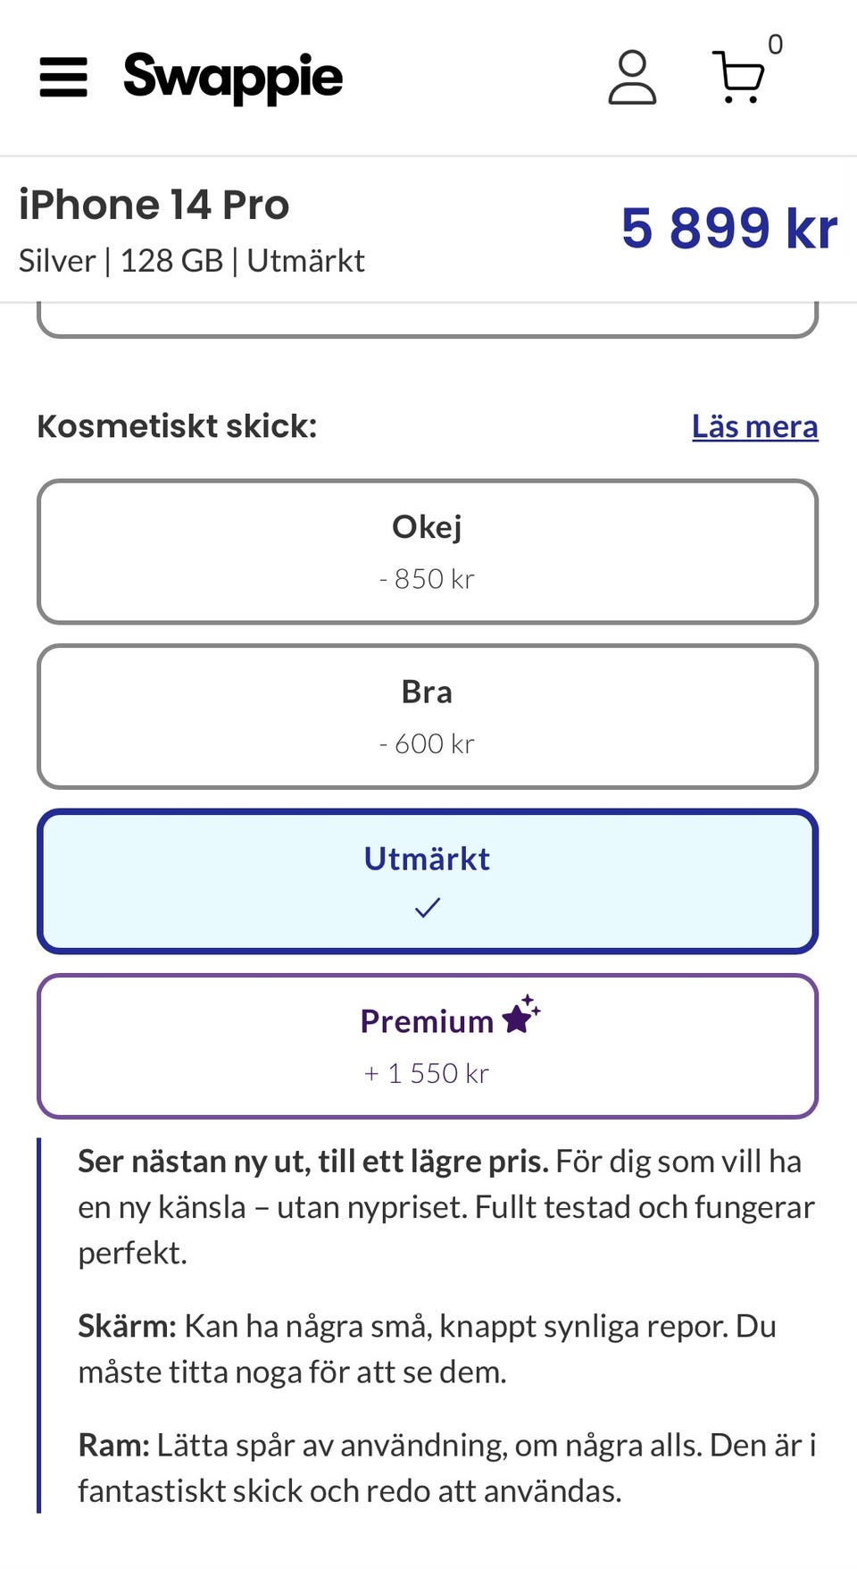Click the cart item count badge

[775, 45]
